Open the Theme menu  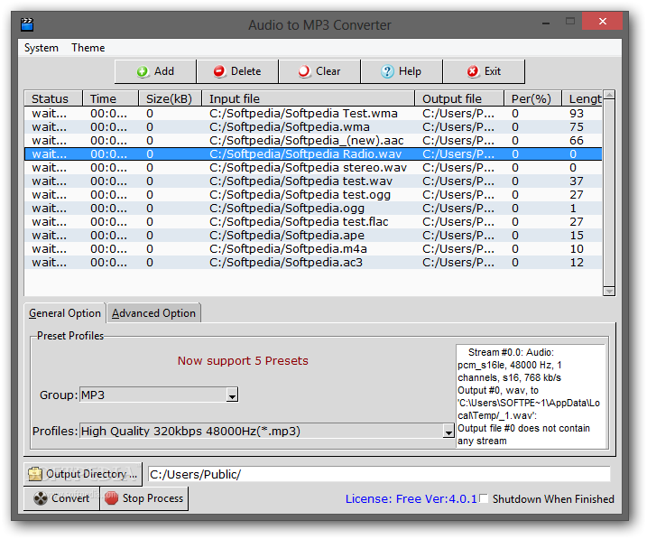click(88, 48)
